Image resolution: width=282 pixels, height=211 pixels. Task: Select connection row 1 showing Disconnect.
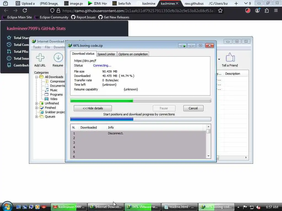tap(138, 133)
